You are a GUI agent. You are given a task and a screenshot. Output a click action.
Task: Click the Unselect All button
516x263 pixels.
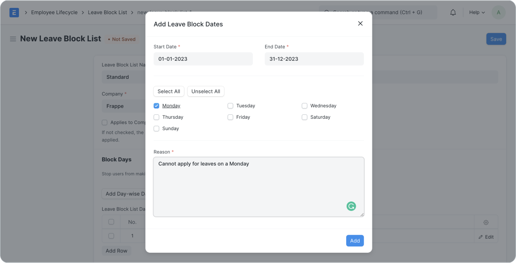206,91
